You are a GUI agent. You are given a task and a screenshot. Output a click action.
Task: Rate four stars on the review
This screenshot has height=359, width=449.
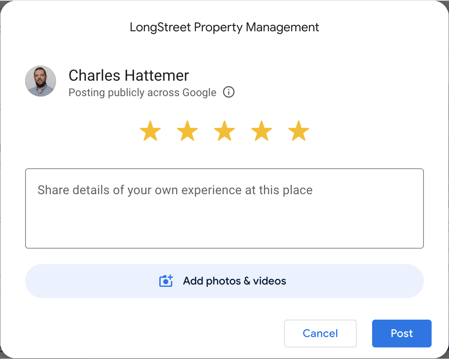click(x=262, y=131)
